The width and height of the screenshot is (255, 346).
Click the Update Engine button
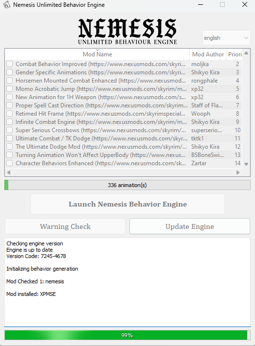(190, 226)
